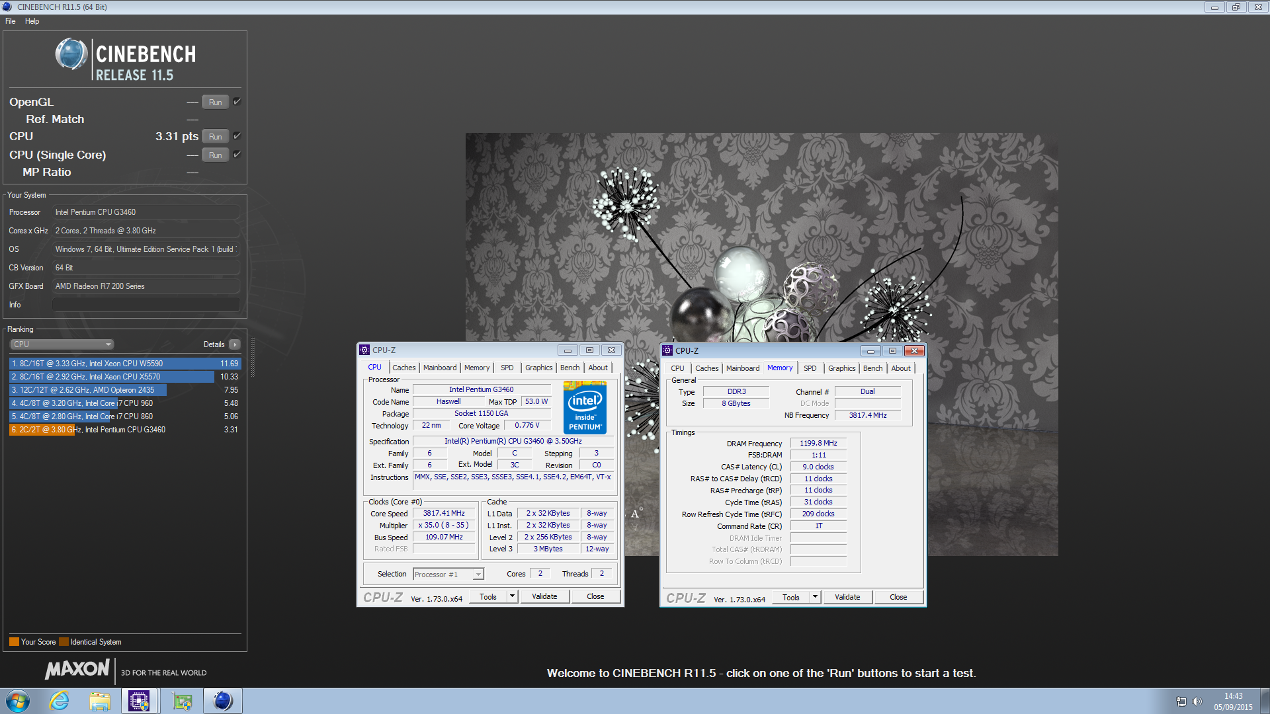The image size is (1270, 714).
Task: Click Tools button in left CPU-Z window
Action: [488, 596]
